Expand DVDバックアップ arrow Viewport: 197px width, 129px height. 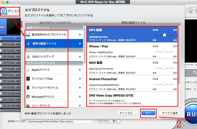click(x=80, y=57)
